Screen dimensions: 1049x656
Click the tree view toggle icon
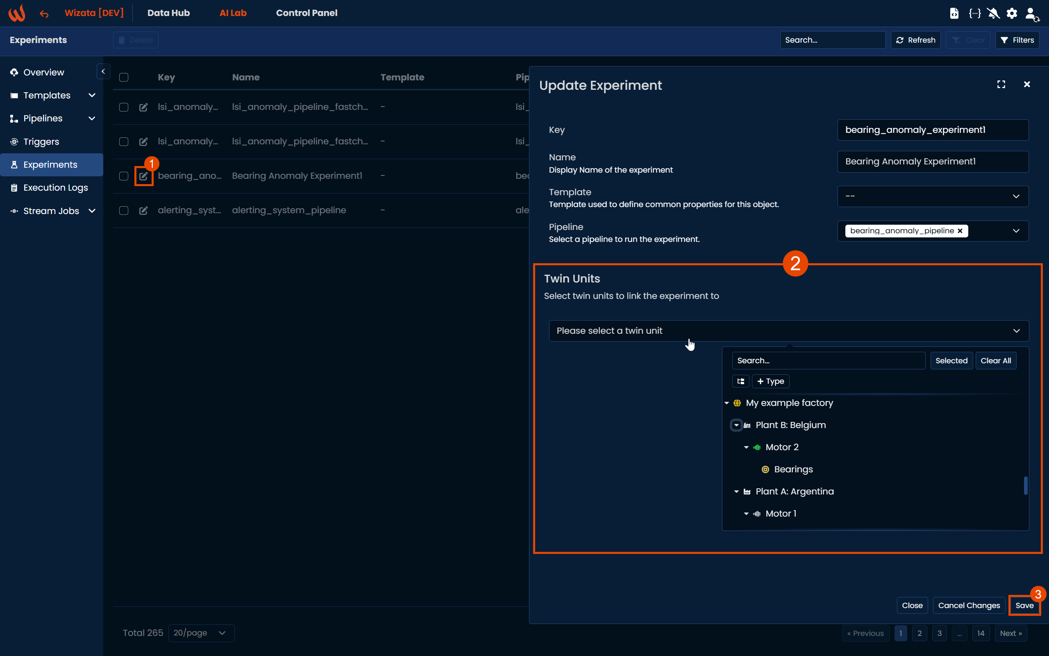click(740, 381)
